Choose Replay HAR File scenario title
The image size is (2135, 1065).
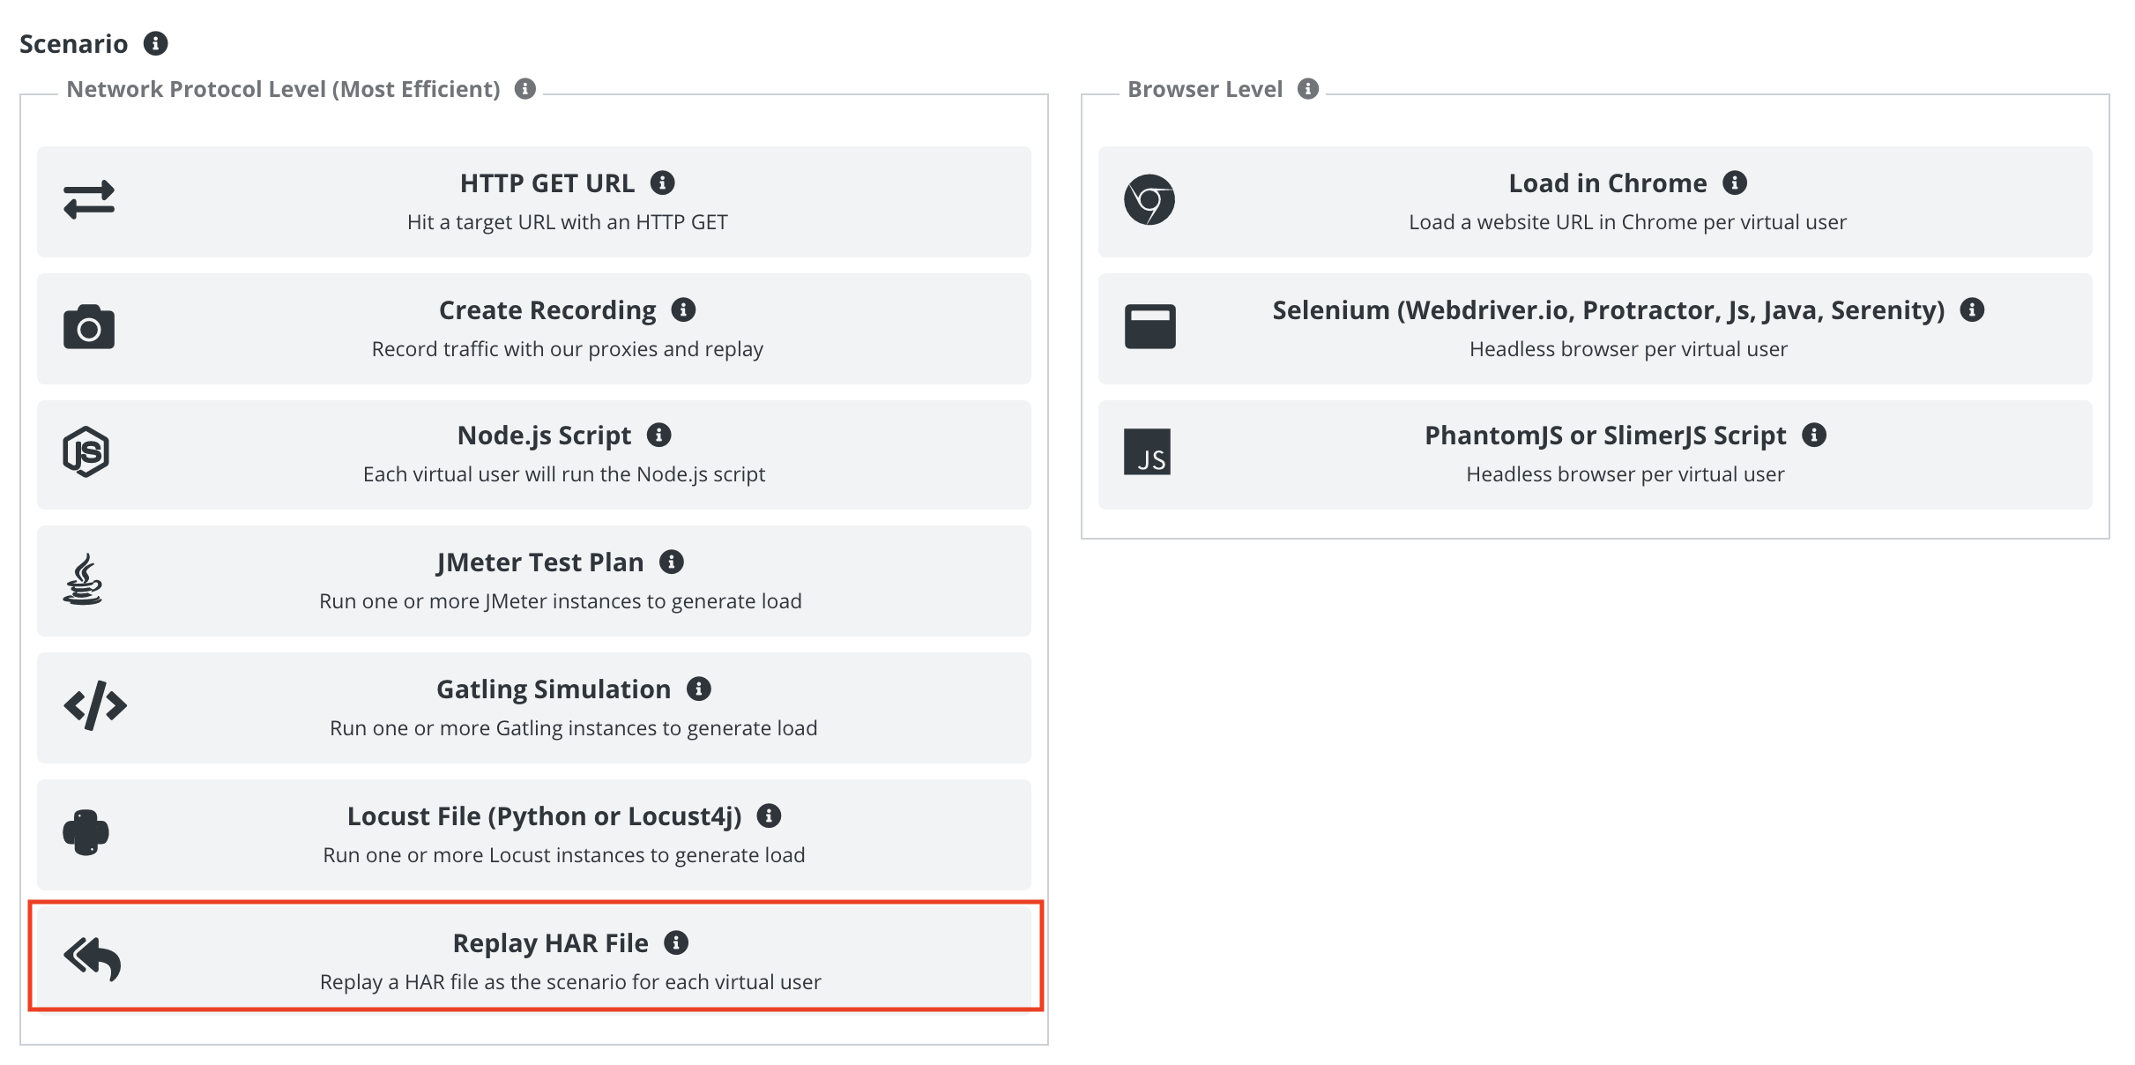(551, 943)
